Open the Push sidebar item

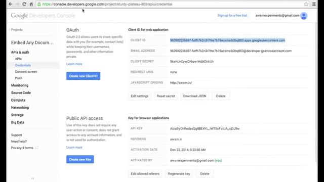(x=19, y=78)
